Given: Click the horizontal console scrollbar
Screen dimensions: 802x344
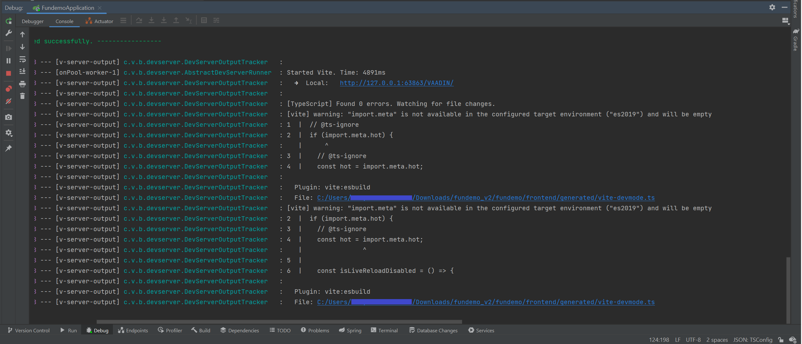Looking at the screenshot, I should [279, 322].
